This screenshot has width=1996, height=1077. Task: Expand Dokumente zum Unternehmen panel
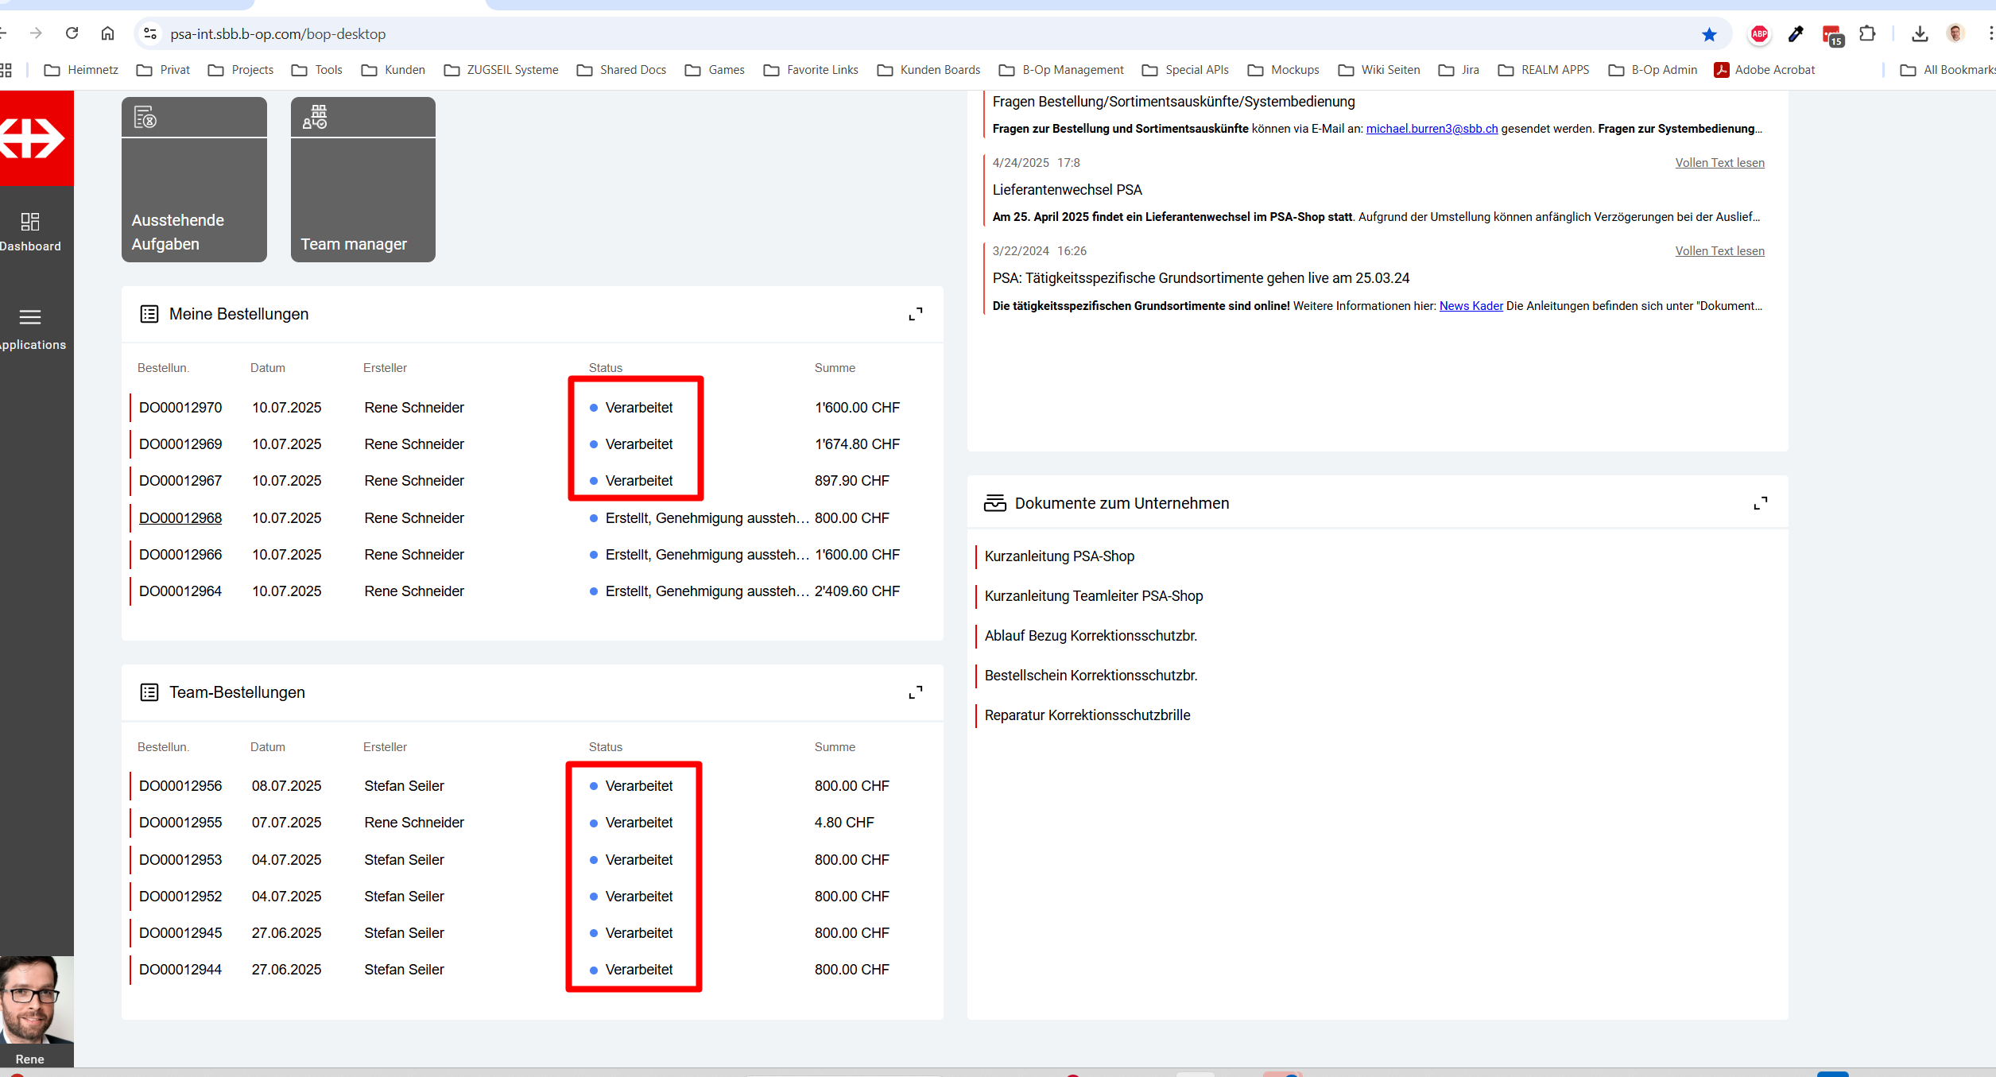pos(1760,503)
